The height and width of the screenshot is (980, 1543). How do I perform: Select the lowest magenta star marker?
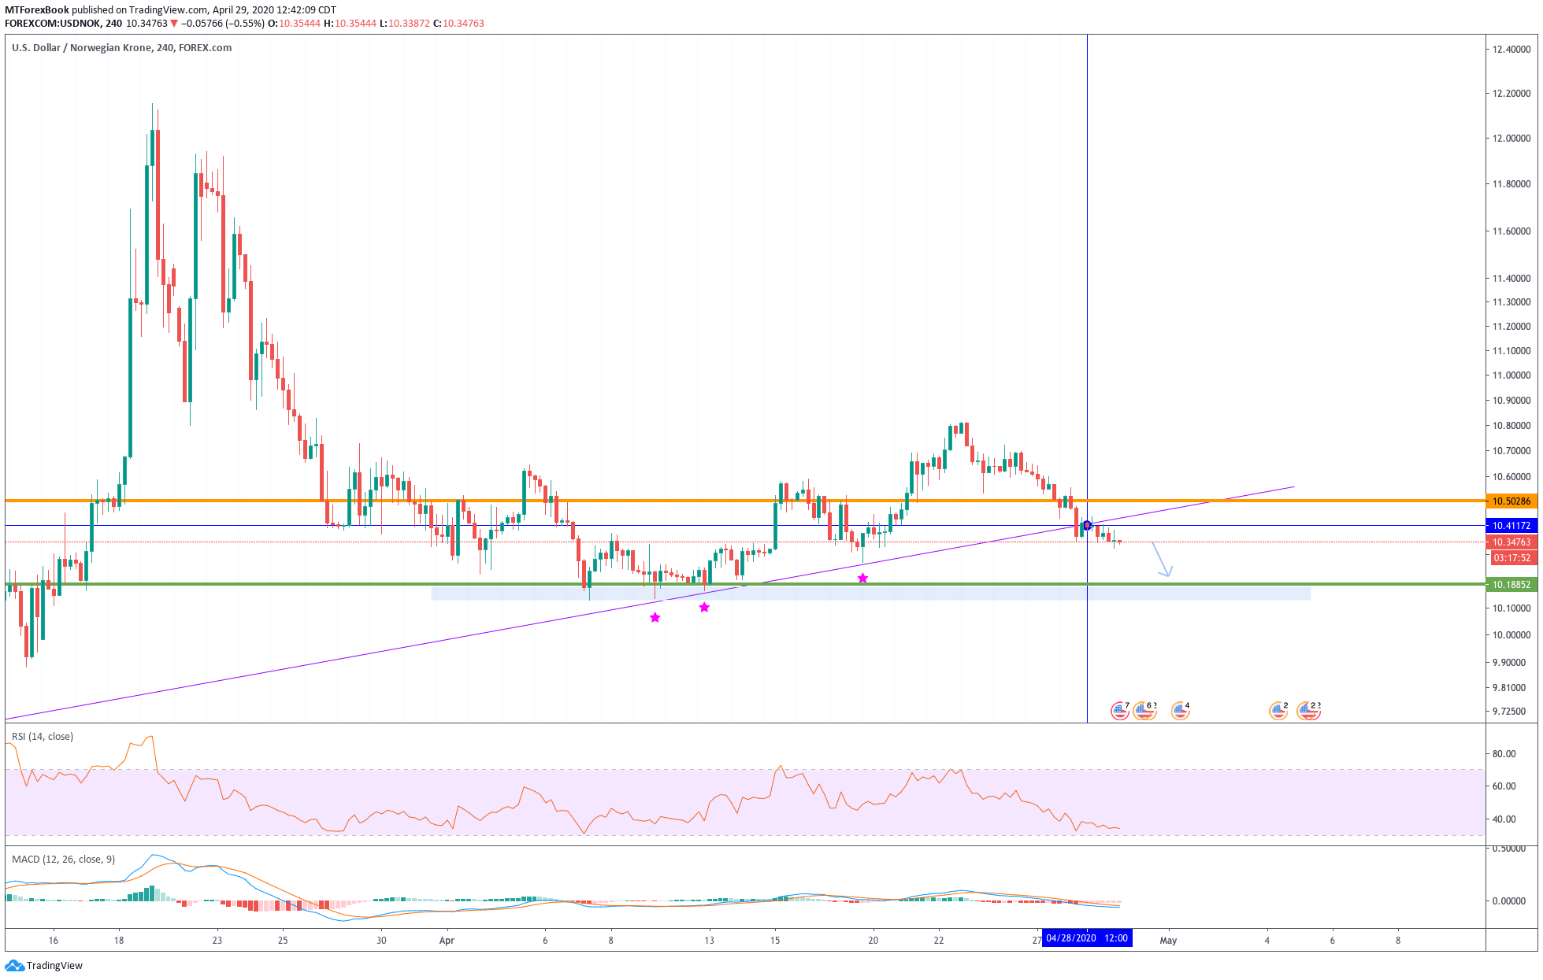[655, 618]
